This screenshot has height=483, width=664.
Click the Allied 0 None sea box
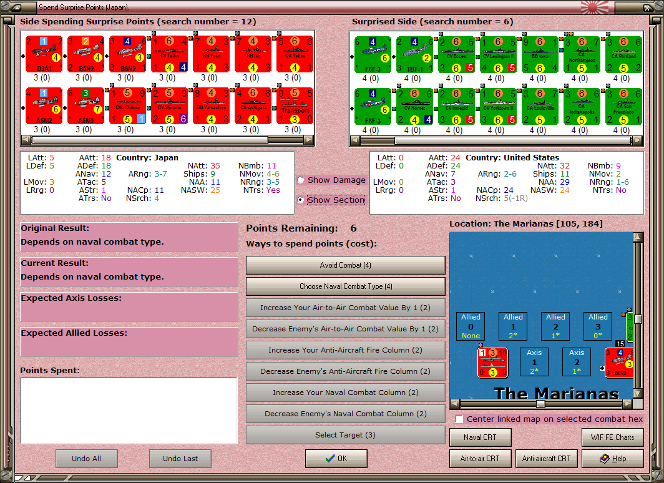pyautogui.click(x=471, y=326)
